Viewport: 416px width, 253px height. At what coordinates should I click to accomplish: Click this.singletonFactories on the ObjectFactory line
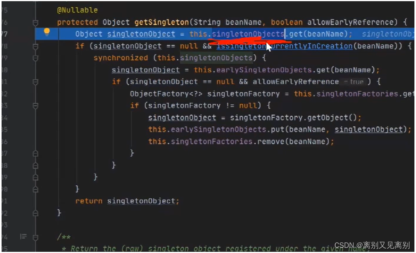click(346, 94)
